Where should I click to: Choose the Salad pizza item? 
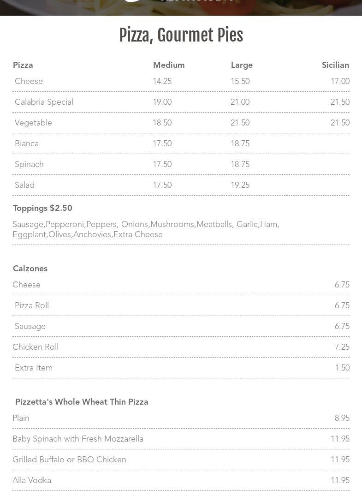click(x=24, y=185)
